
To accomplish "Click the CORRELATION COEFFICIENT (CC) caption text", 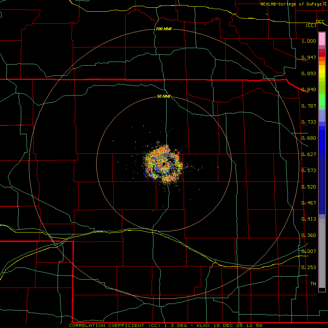I will tap(115, 325).
